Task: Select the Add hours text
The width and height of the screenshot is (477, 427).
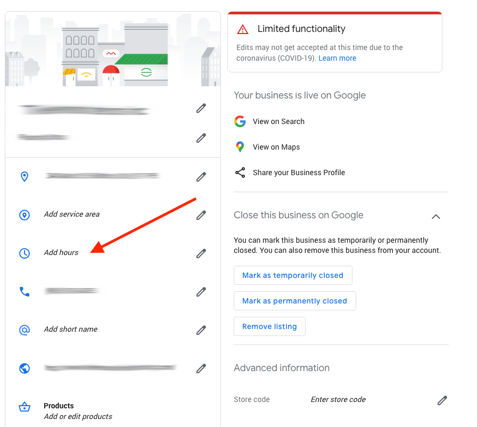Action: pos(61,252)
